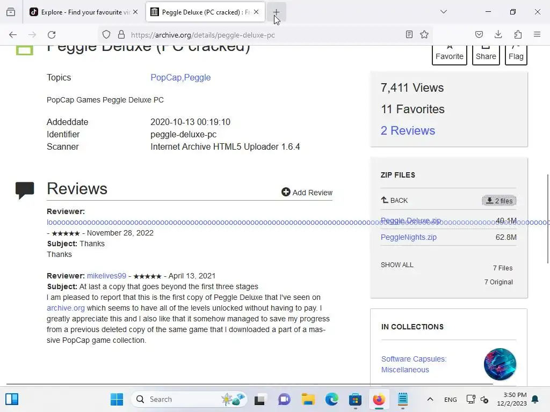This screenshot has width=550, height=412.
Task: Open mikelives99 reviewer profile
Action: pyautogui.click(x=106, y=276)
